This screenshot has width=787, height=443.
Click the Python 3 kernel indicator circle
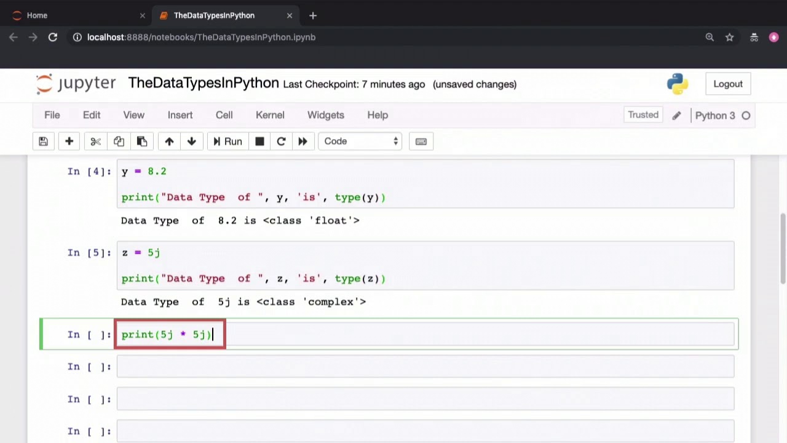[746, 116]
